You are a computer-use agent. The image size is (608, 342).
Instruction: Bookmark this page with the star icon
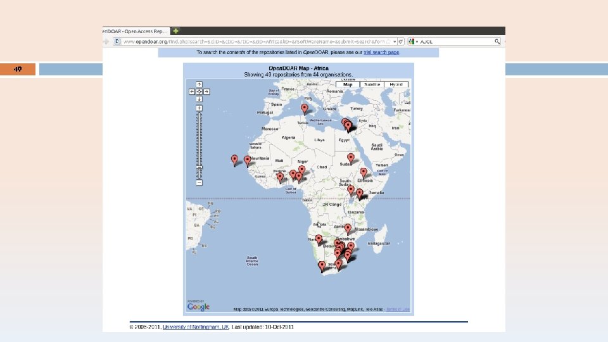tap(388, 42)
